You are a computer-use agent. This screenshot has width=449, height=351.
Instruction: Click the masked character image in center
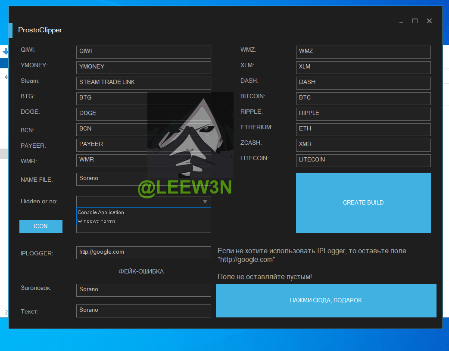[x=190, y=136]
